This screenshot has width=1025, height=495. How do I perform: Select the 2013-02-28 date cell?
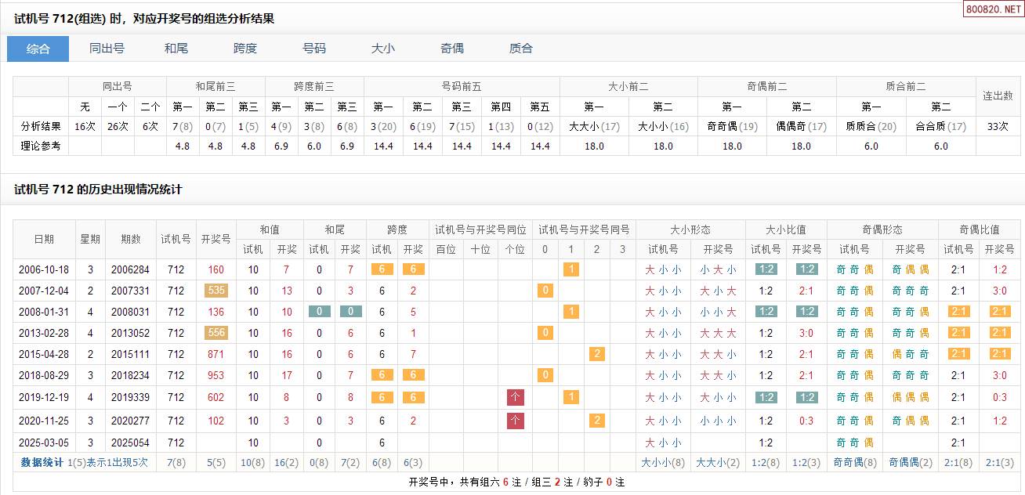point(44,333)
